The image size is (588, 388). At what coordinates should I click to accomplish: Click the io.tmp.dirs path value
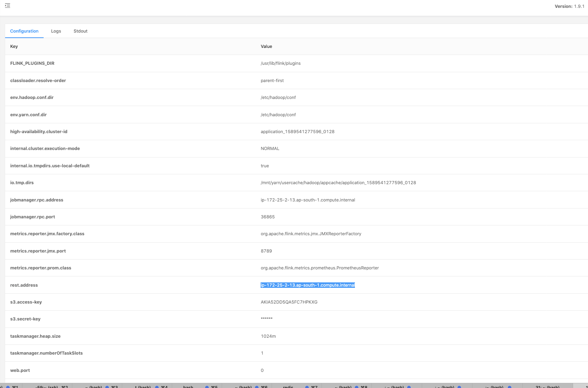[x=338, y=183]
